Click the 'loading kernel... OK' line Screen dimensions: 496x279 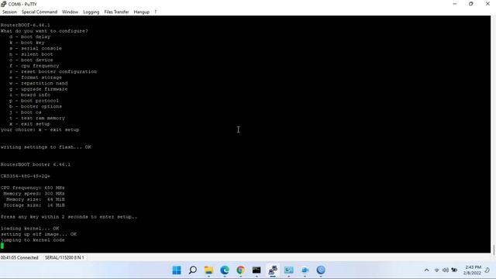pos(29,229)
